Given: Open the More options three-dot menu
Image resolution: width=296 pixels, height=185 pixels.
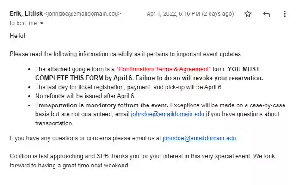Looking at the screenshot, I should pos(285,14).
